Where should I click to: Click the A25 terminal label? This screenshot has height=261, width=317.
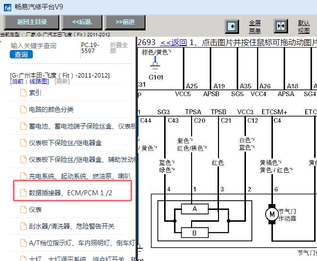pyautogui.click(x=192, y=86)
